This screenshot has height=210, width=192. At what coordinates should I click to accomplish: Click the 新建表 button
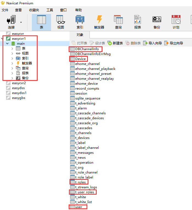pos(115,43)
